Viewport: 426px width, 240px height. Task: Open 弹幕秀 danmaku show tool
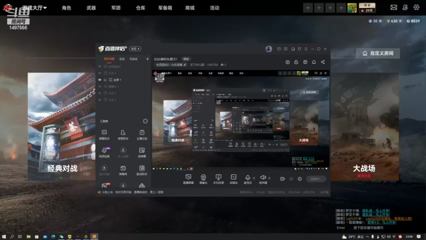pos(123,170)
